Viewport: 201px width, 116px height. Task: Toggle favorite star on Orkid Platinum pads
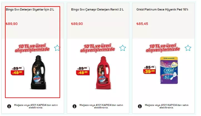coord(188,48)
